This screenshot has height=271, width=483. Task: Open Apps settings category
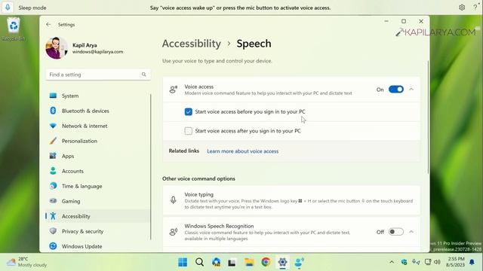pos(98,156)
